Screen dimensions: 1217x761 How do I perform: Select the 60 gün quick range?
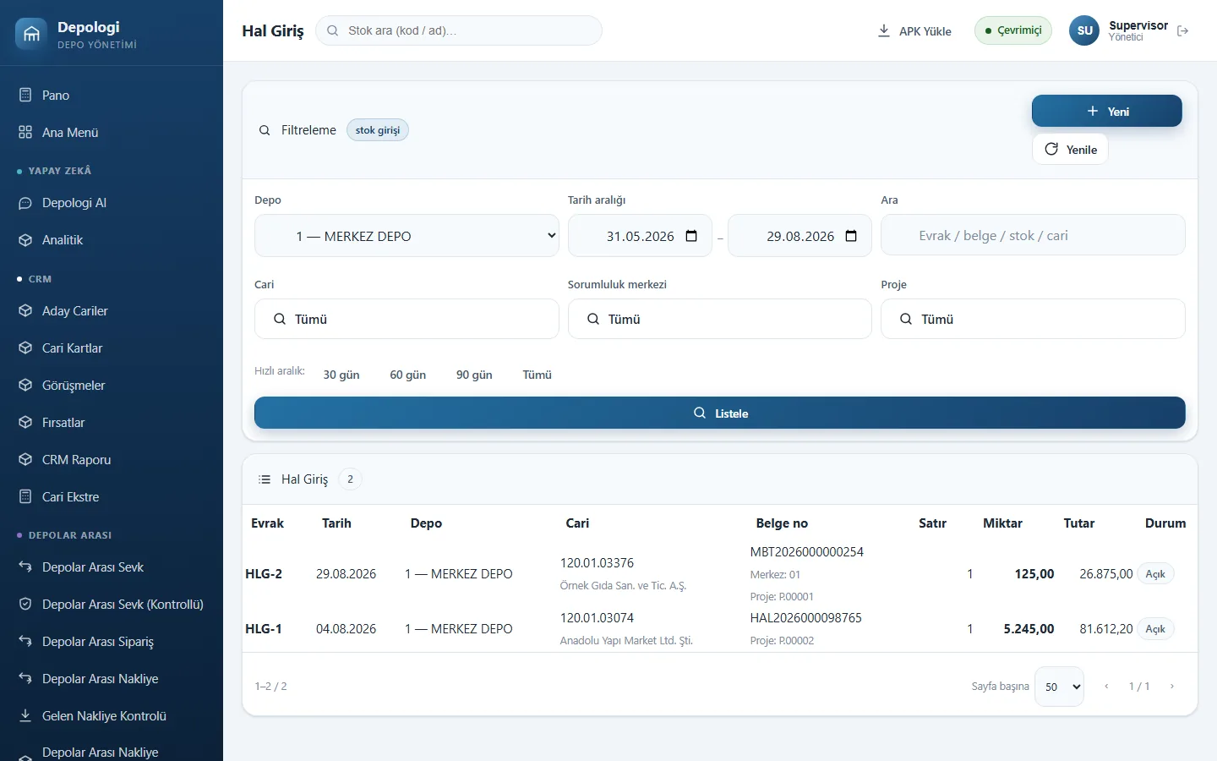(408, 375)
